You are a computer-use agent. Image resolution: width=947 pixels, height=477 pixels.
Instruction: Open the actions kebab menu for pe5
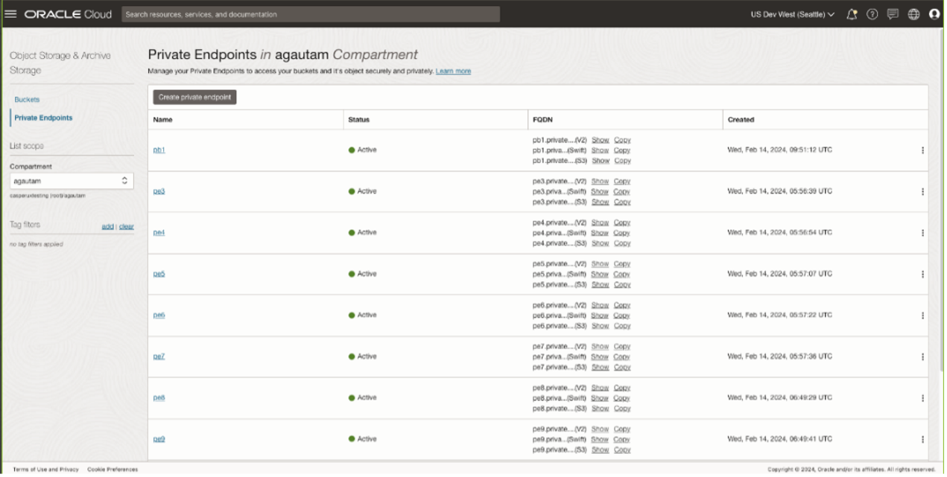click(x=922, y=273)
